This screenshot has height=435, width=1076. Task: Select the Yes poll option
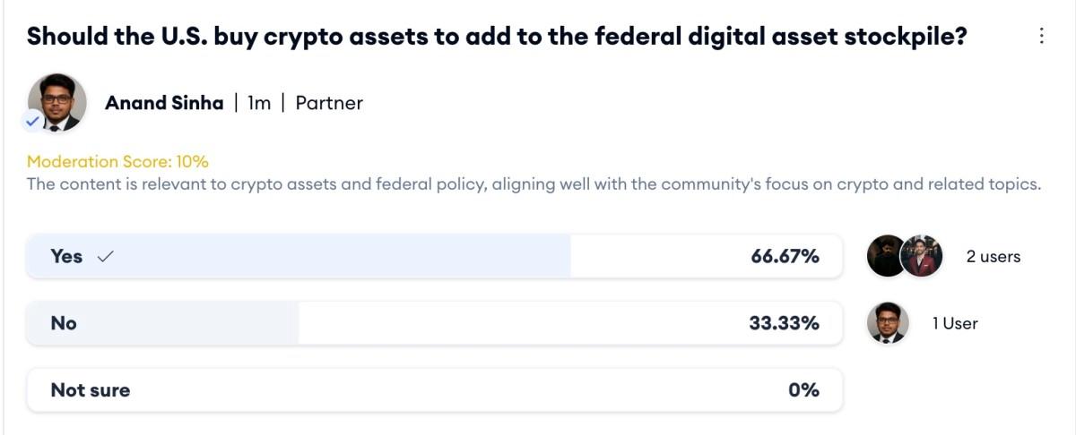click(435, 256)
